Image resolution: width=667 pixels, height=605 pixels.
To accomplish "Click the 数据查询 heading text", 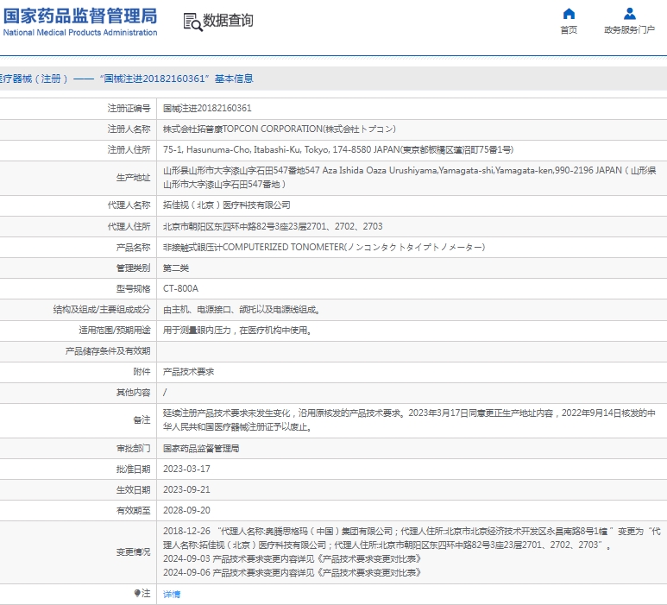I will [x=228, y=21].
